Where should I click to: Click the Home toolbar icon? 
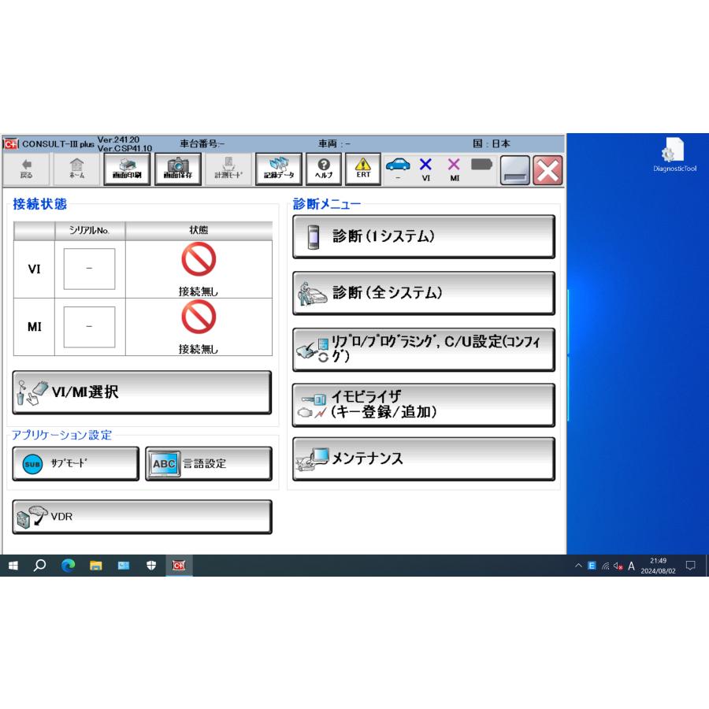coord(76,169)
